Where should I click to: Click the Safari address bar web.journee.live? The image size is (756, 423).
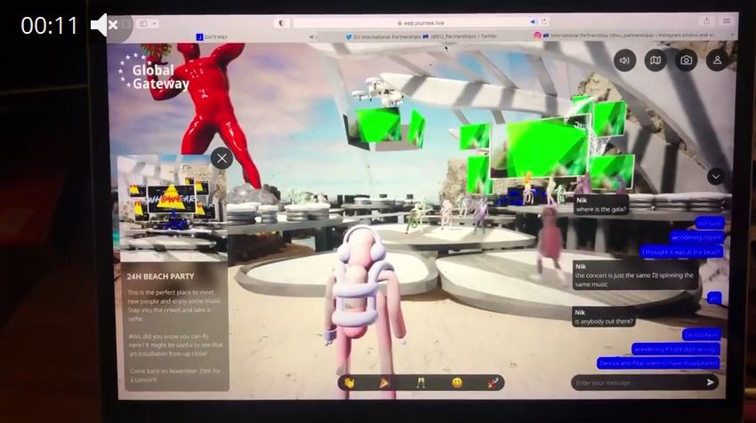click(x=421, y=22)
